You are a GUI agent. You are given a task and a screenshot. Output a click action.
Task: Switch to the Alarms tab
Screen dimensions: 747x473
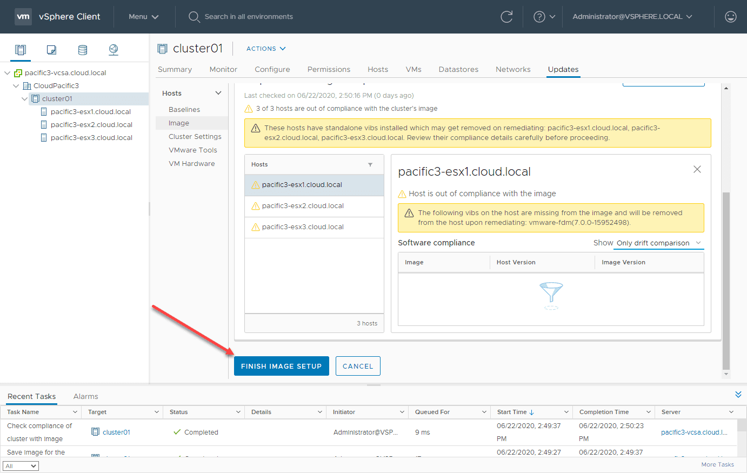pos(85,396)
